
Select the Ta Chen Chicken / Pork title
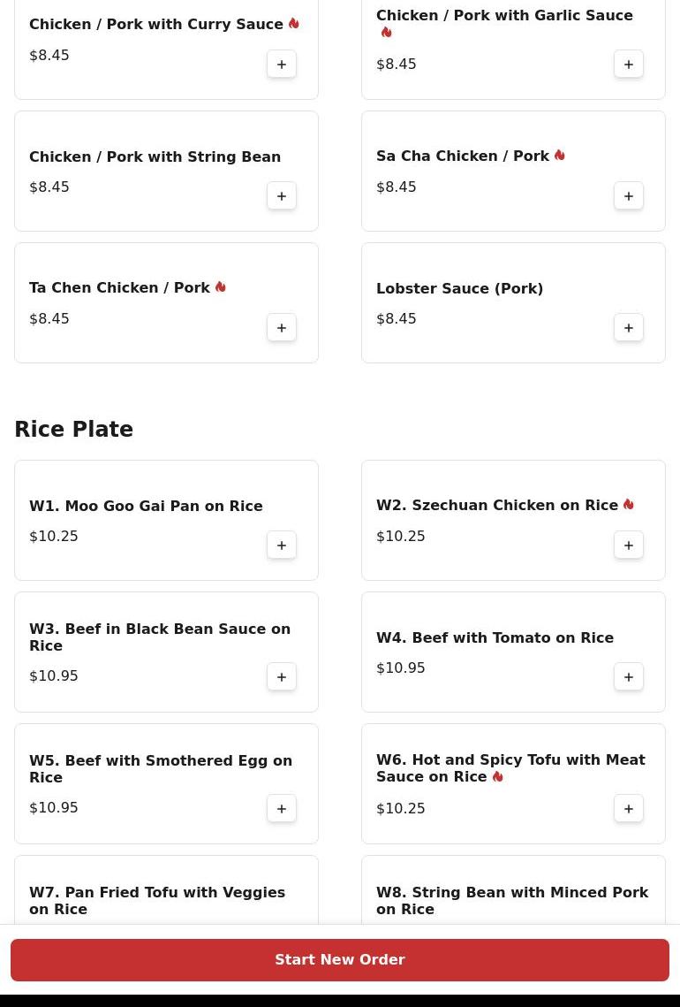pyautogui.click(x=119, y=288)
